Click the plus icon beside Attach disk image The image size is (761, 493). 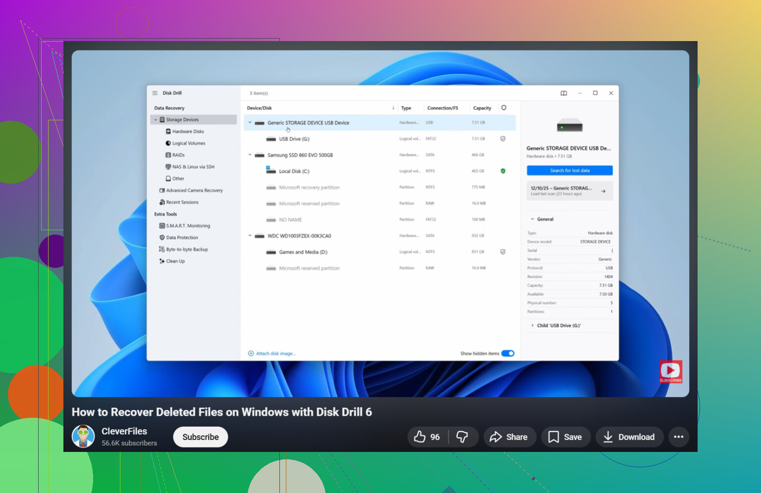tap(251, 353)
